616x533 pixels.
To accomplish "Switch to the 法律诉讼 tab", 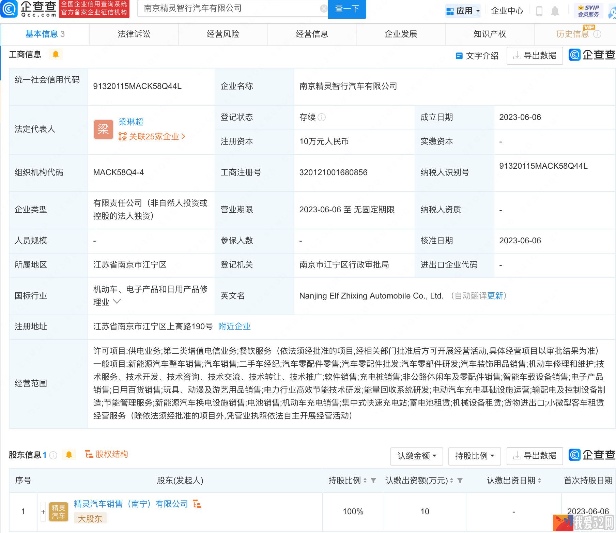I will (134, 34).
